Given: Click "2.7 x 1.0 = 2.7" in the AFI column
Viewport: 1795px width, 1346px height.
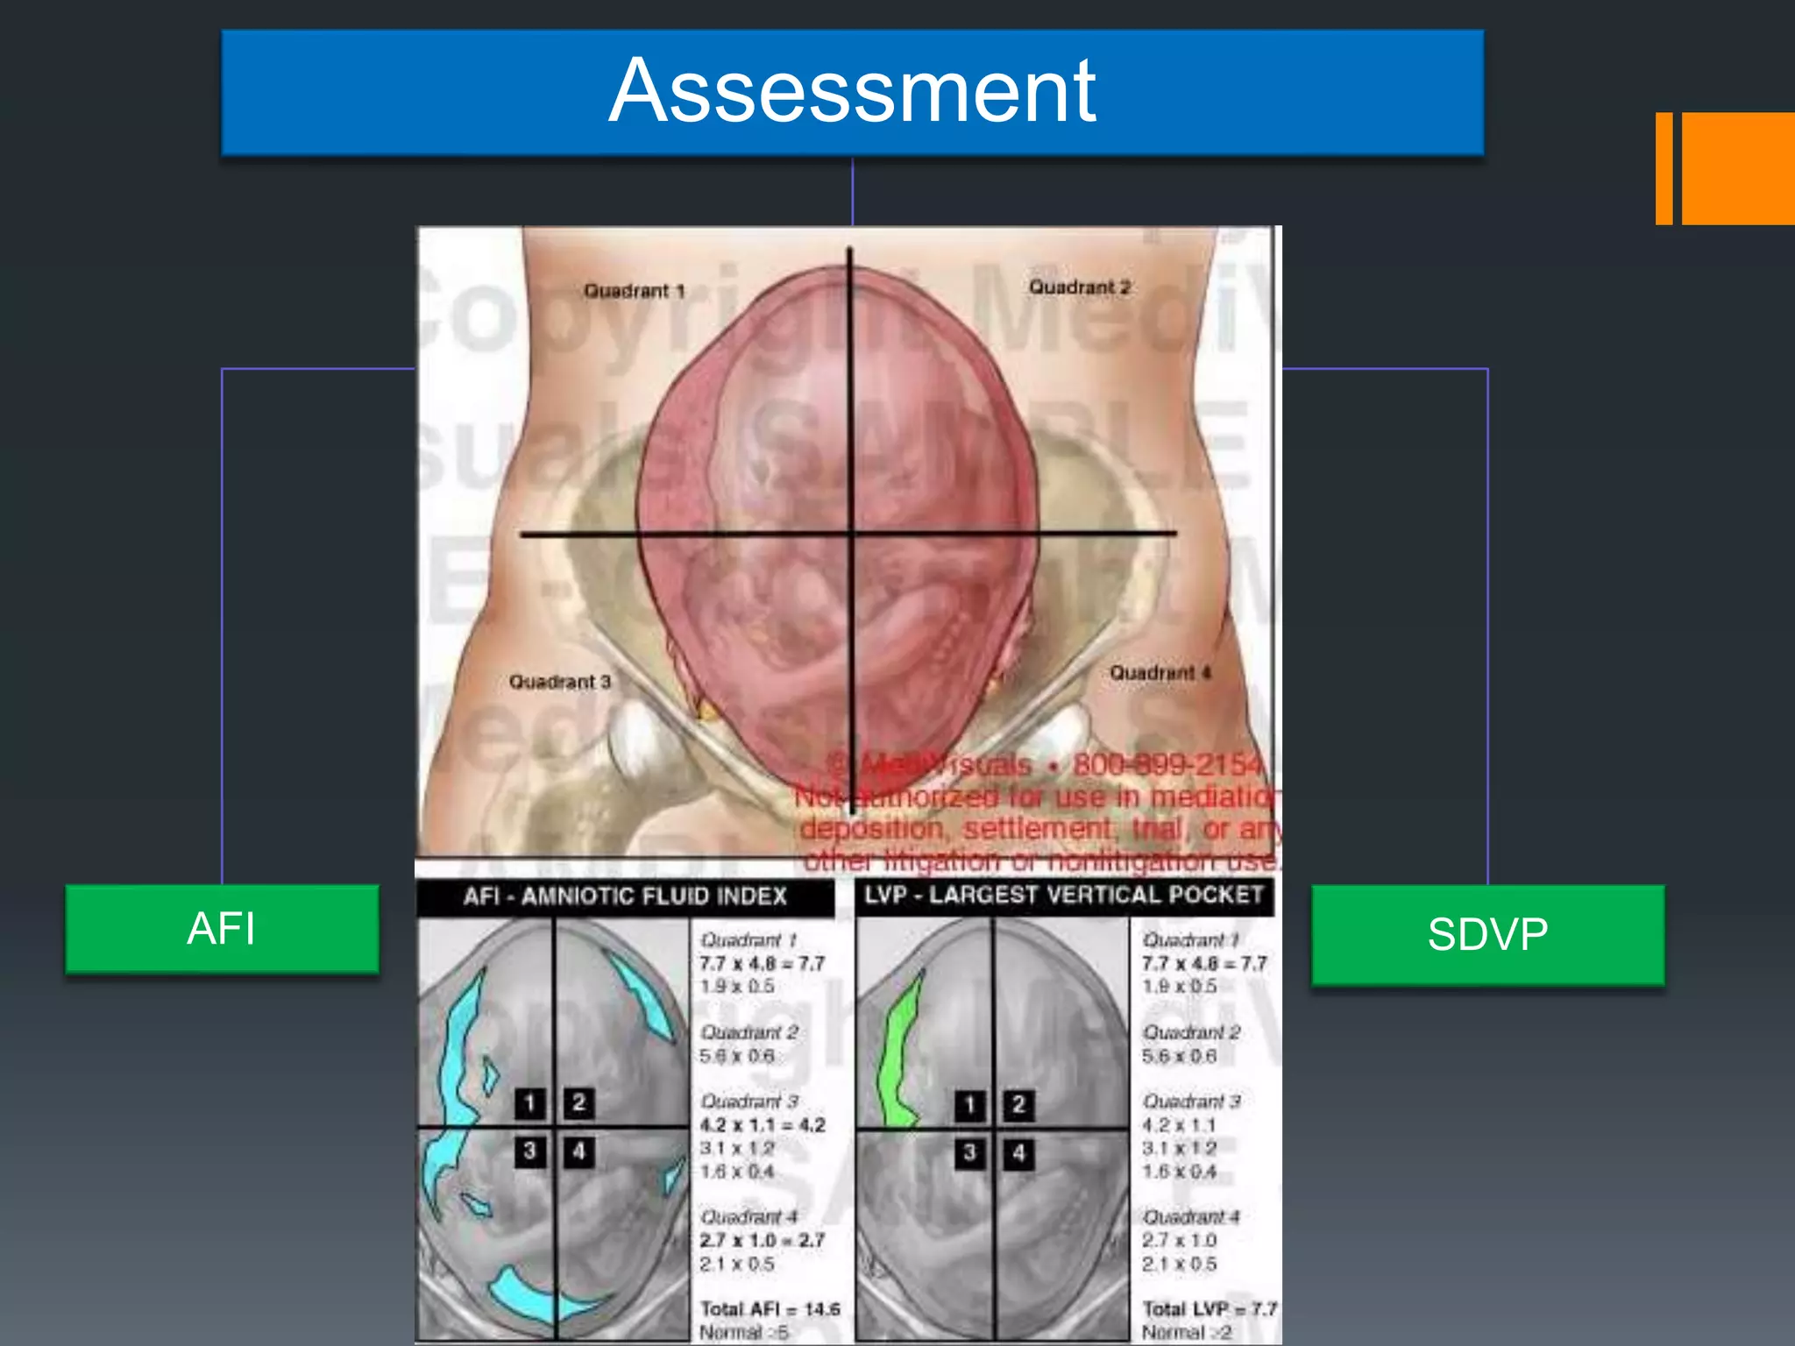Looking at the screenshot, I should point(762,1240).
